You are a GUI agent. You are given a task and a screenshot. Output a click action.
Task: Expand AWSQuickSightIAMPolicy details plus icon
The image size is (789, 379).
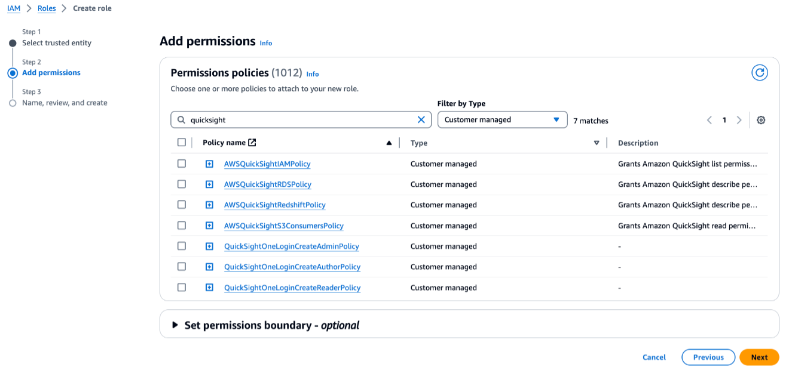[x=209, y=164]
